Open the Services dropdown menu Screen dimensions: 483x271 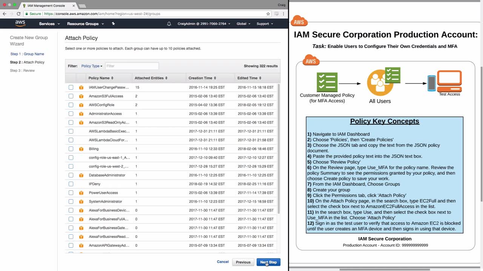pyautogui.click(x=49, y=24)
